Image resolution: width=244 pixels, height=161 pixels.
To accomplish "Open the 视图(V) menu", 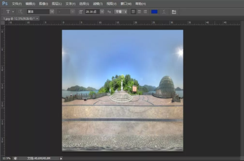I will [111, 4].
